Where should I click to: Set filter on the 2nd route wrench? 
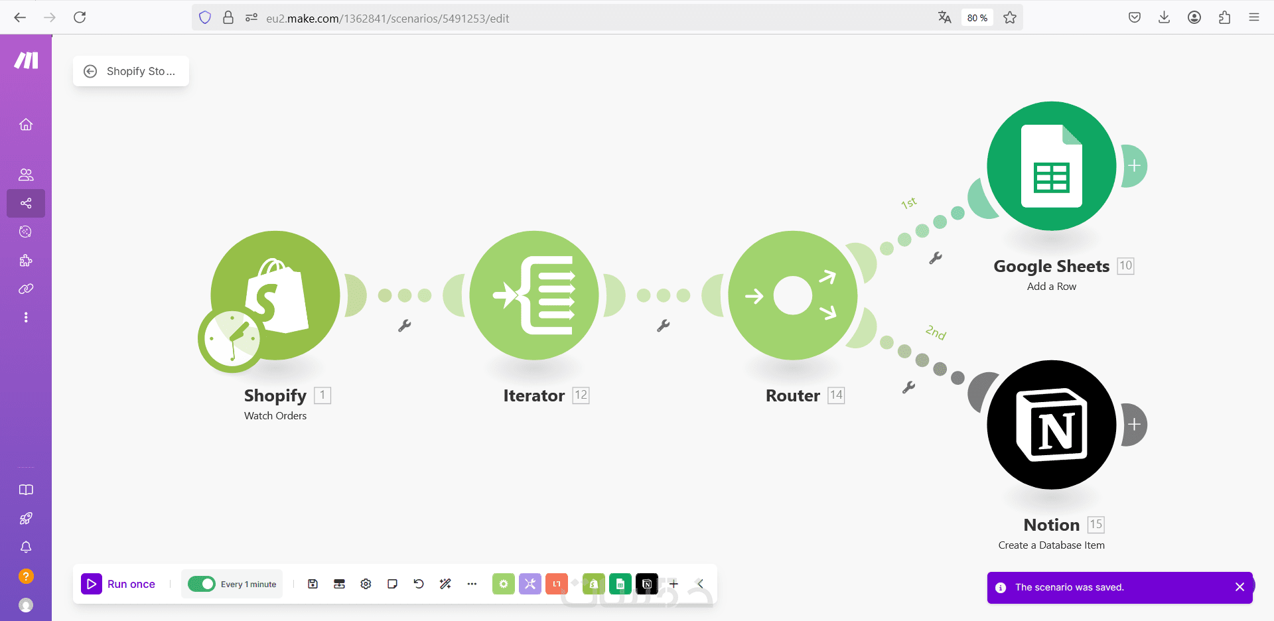(909, 387)
